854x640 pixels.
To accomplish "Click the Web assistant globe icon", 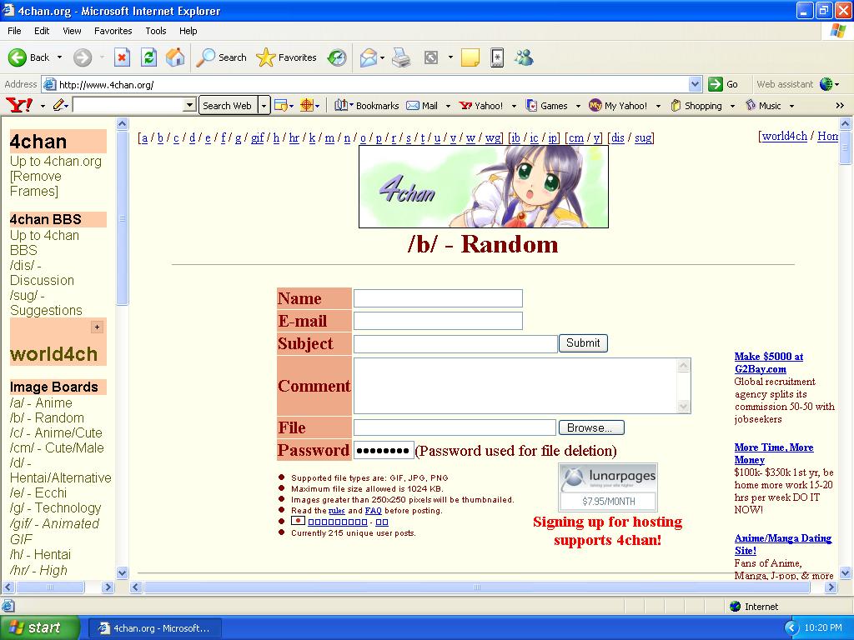I will (826, 84).
